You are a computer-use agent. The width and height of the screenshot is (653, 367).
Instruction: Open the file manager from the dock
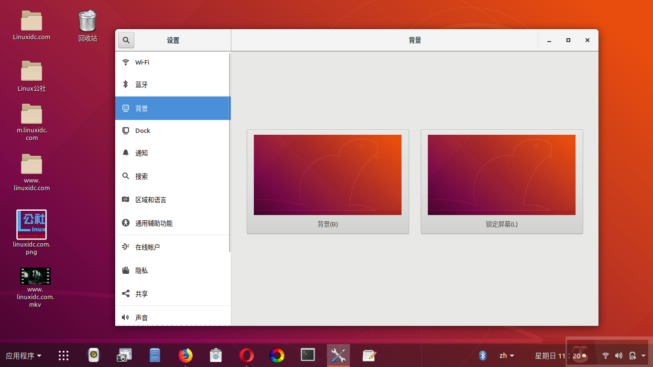pyautogui.click(x=155, y=356)
